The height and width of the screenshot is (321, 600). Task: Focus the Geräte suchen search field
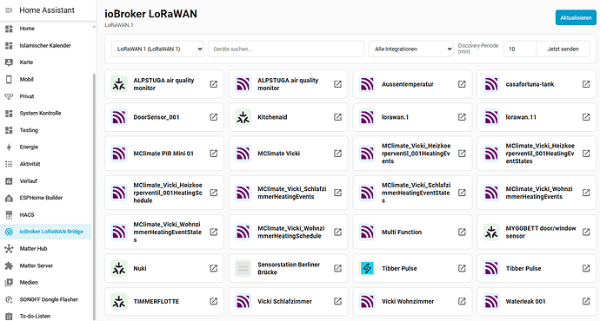[286, 49]
